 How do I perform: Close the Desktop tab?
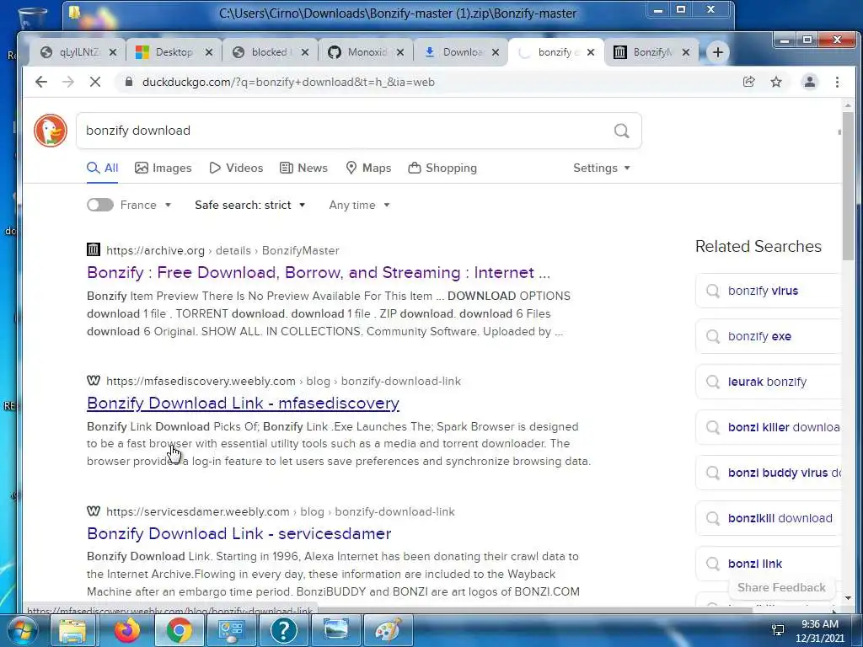click(x=209, y=52)
